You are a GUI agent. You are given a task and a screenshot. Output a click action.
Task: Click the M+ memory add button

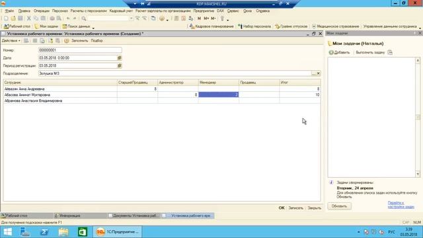pos(206,19)
